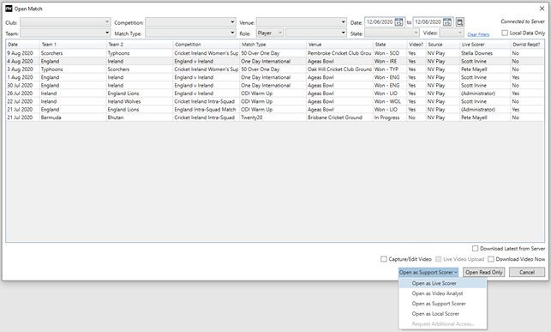
Task: Open the Role dropdown showing Player
Action: [x=270, y=33]
